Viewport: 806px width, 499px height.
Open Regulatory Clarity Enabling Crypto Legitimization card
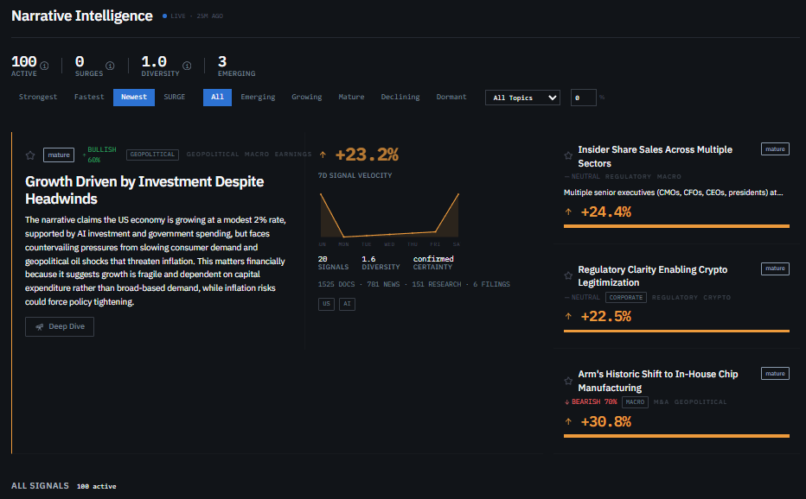653,276
